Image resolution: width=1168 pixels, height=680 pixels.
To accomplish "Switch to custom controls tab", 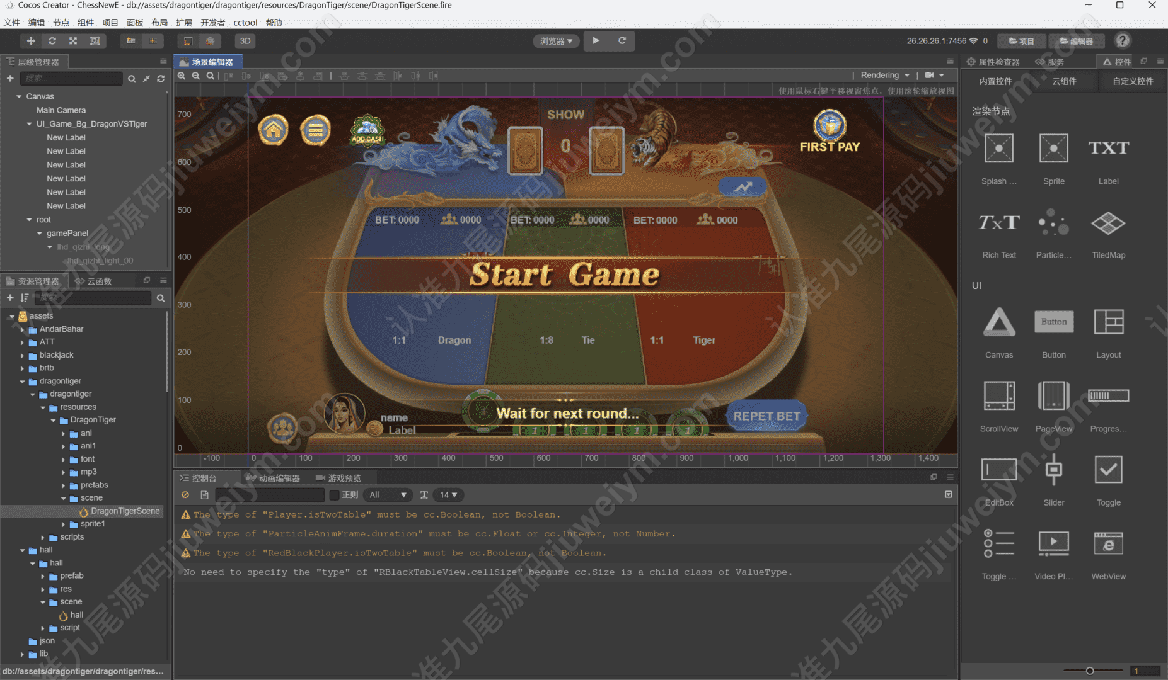I will (1133, 81).
